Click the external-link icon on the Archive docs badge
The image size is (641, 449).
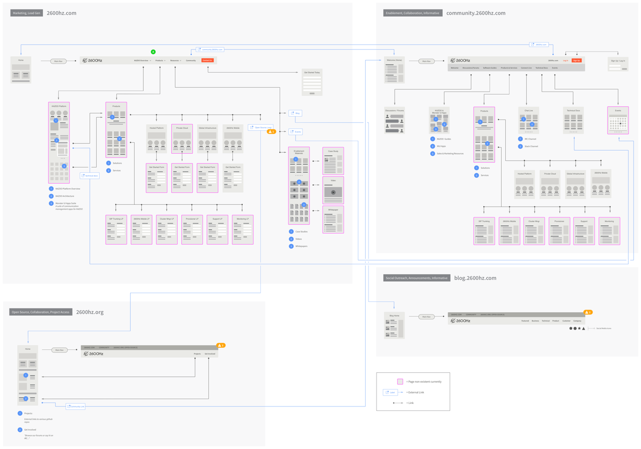click(x=83, y=176)
